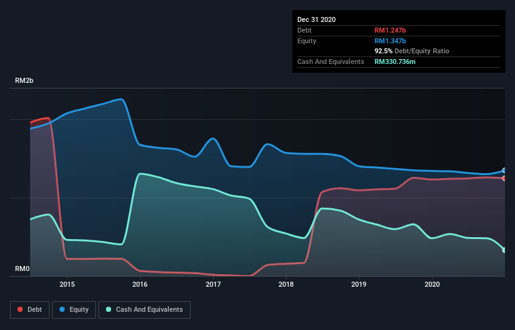Click the 2016 axis label

(140, 284)
